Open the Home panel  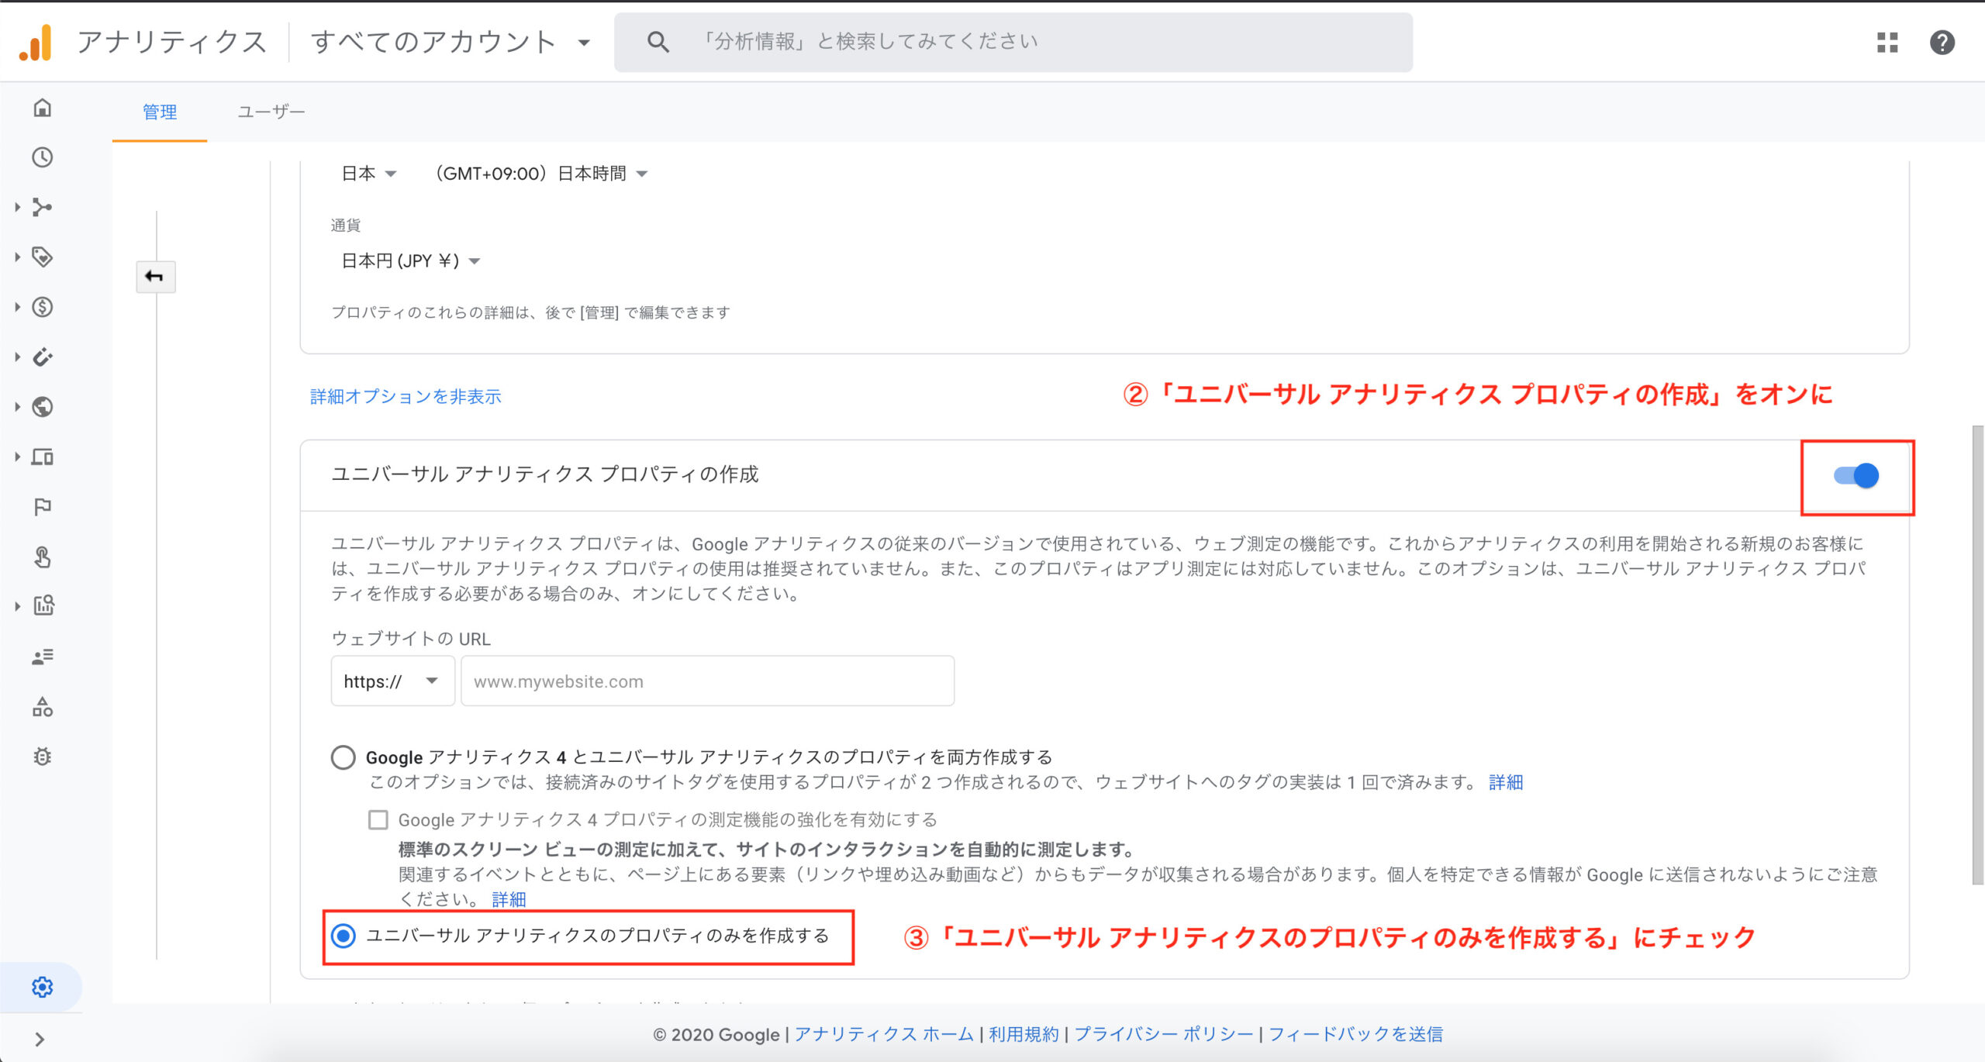pyautogui.click(x=43, y=109)
